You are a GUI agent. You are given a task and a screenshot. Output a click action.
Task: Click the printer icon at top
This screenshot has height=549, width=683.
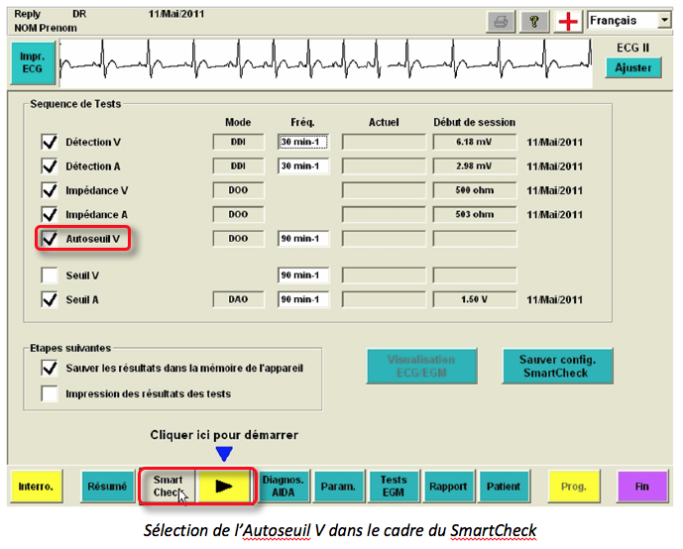pyautogui.click(x=502, y=22)
